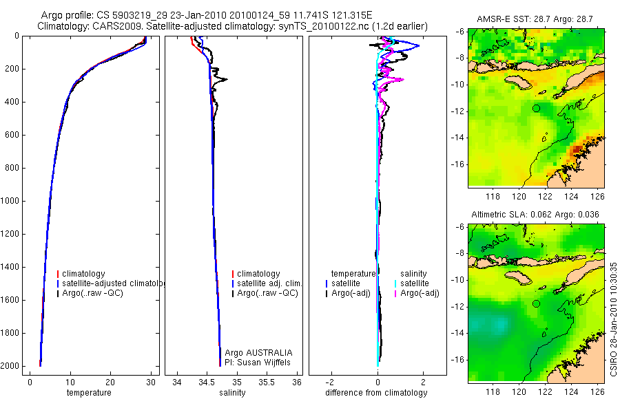Viewport: 620px width, 399px height.
Task: Click 'satellite-adjusted climatolog' legend label in temperature plot
Action: 114,283
